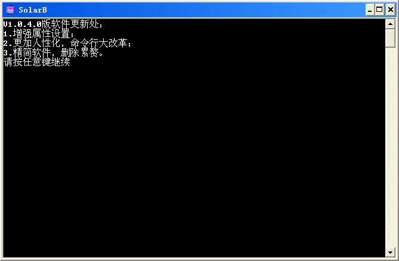Click the 版软件更新处 heading text
Screen dimensions: 399x261
tap(70, 24)
